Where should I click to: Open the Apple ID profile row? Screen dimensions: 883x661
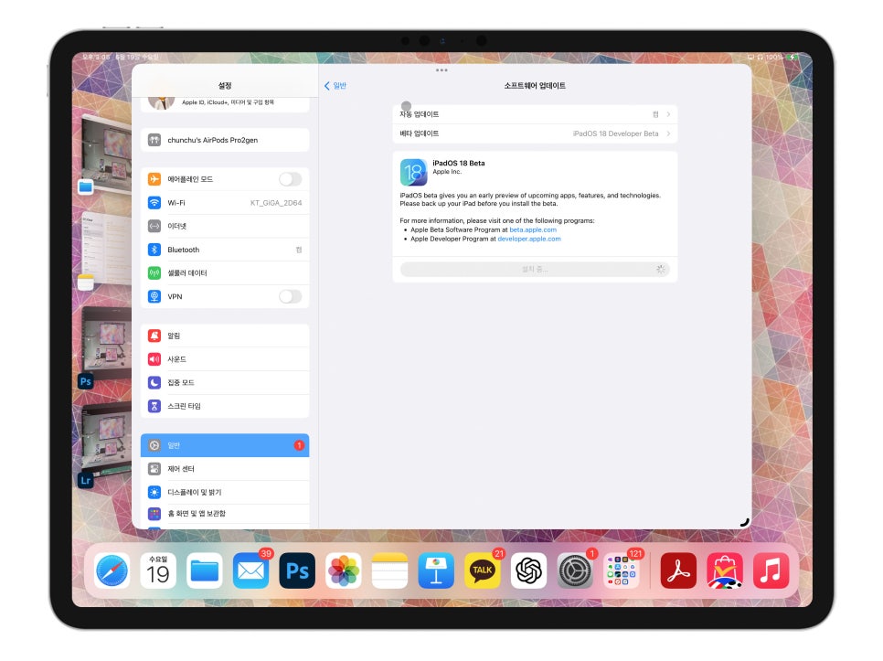(x=225, y=103)
